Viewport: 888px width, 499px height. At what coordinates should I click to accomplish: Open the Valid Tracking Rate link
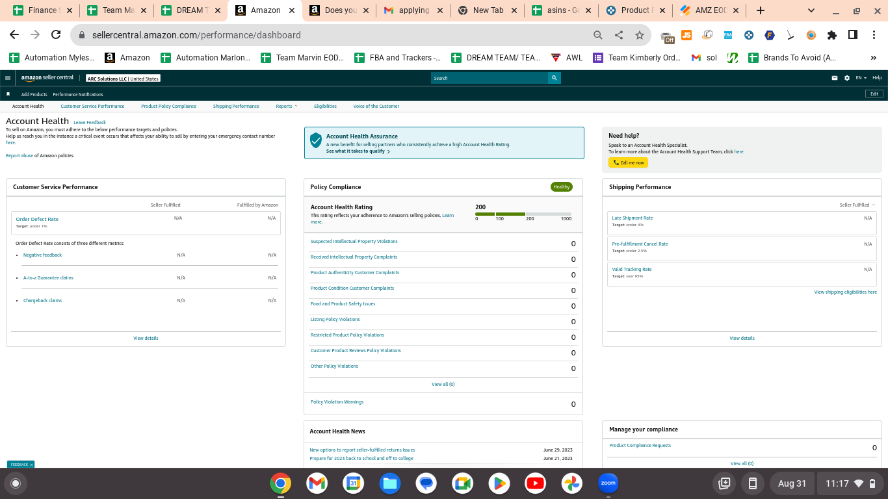click(x=632, y=269)
